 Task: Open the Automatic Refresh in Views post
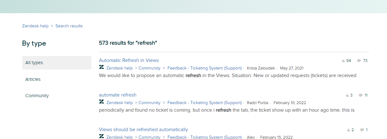pos(129,60)
